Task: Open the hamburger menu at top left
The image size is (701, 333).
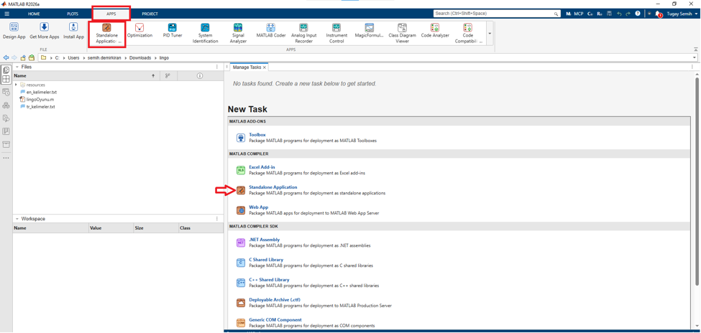Action: (6, 14)
